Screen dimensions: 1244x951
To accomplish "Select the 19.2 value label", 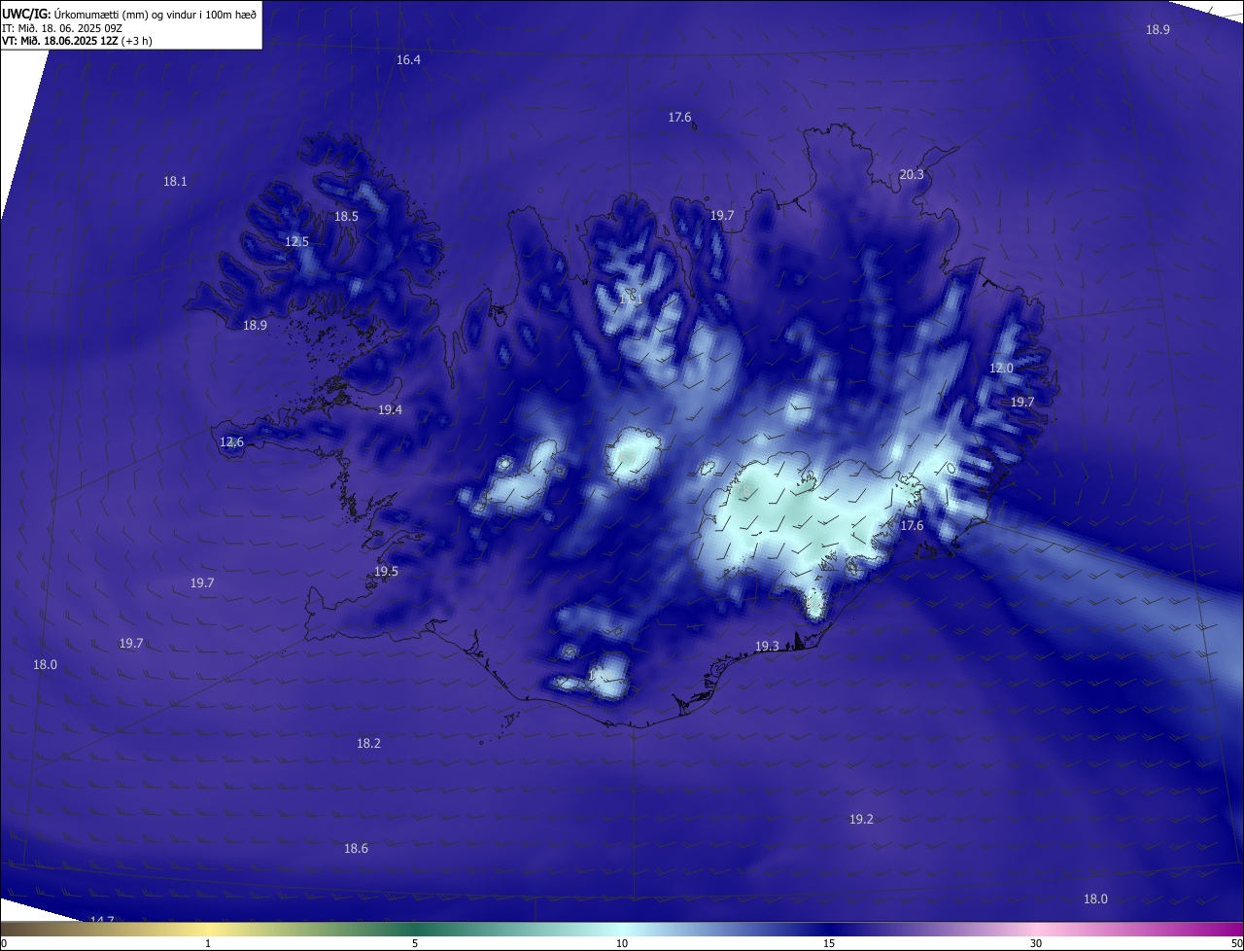I will pyautogui.click(x=861, y=820).
